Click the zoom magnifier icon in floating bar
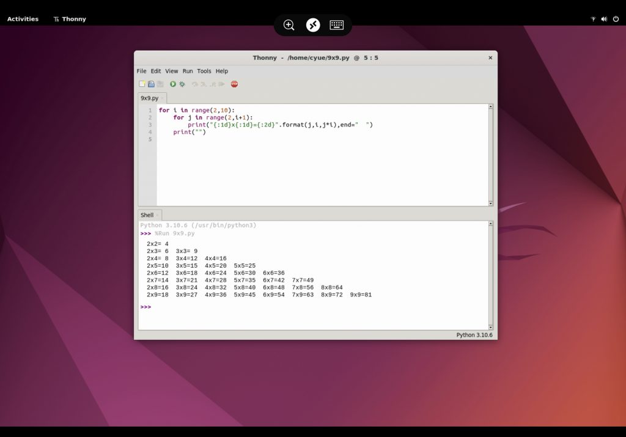Screen dimensions: 626x437 (289, 25)
